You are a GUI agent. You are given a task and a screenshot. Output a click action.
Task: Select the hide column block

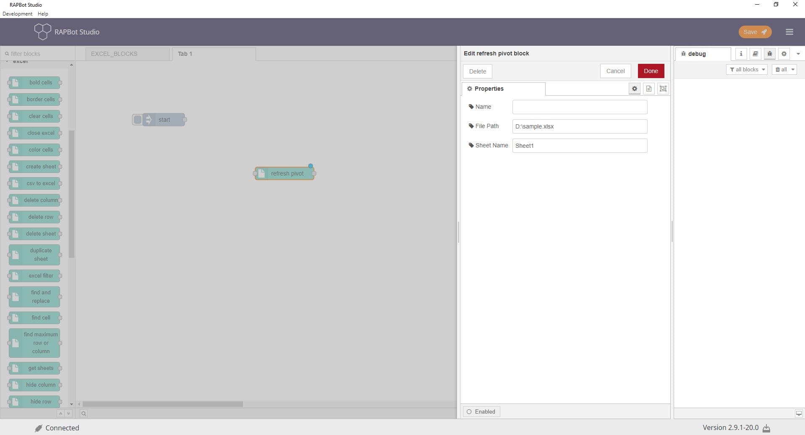(x=34, y=385)
